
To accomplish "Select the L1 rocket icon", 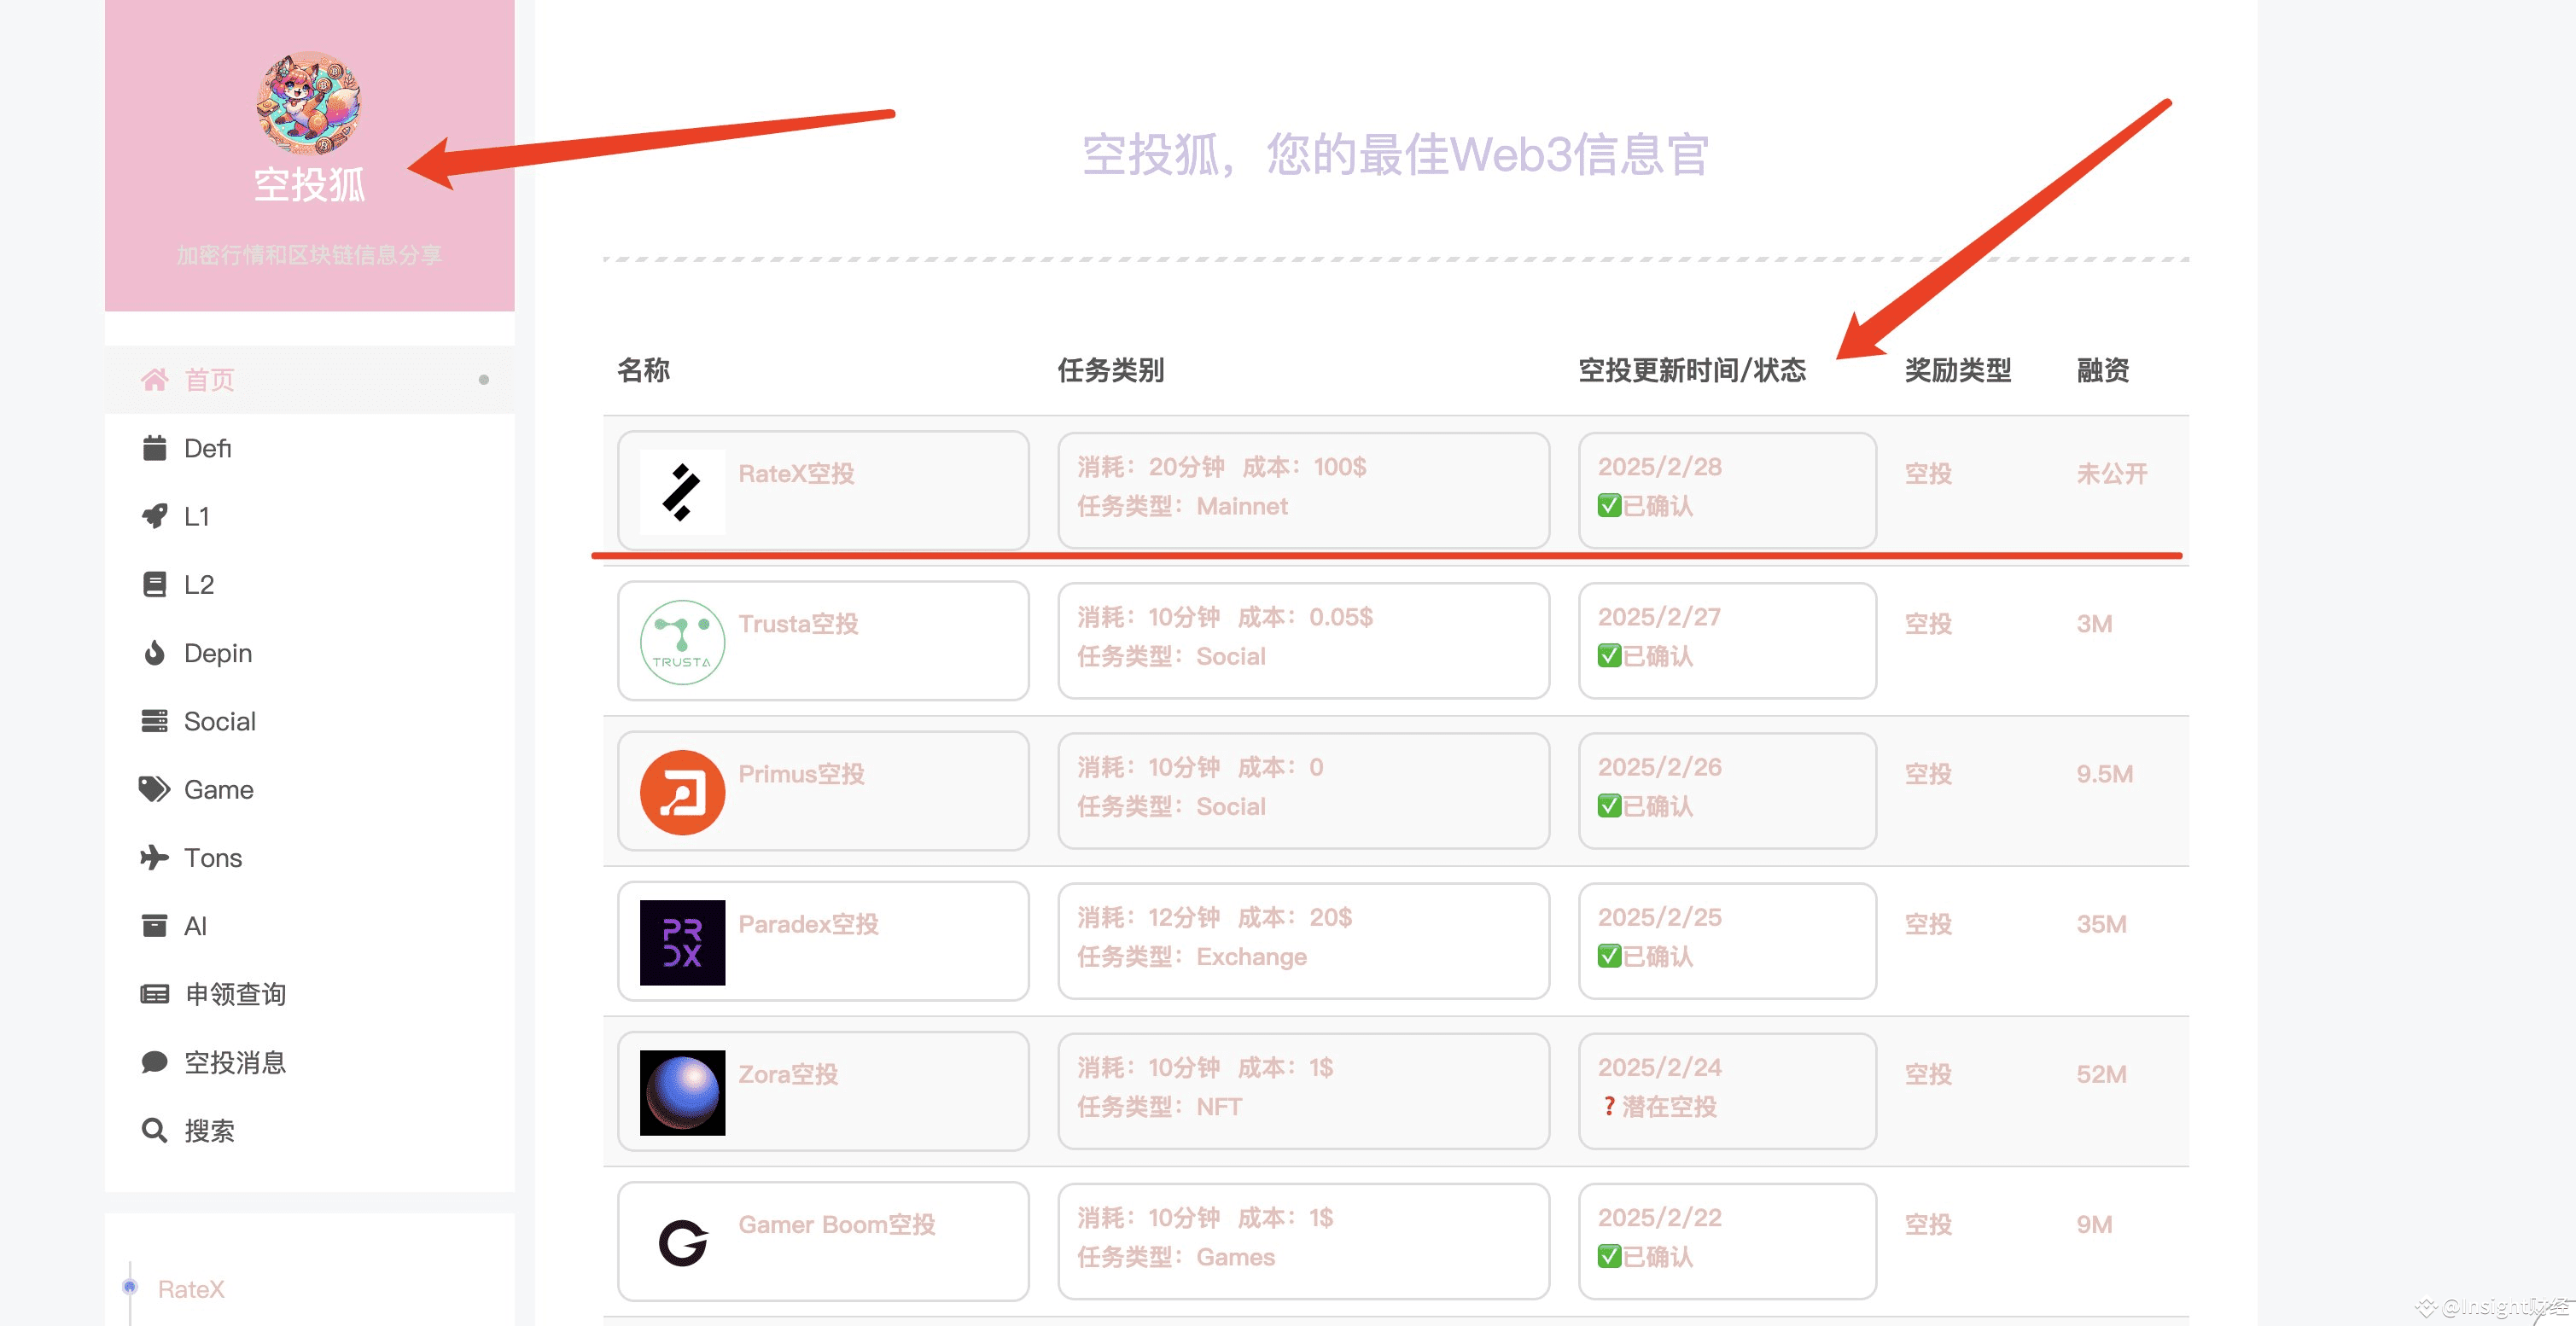I will point(154,516).
